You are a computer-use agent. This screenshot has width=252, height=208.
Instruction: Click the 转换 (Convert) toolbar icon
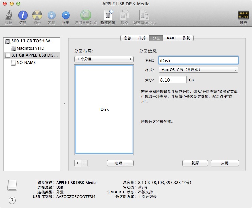tap(124, 15)
